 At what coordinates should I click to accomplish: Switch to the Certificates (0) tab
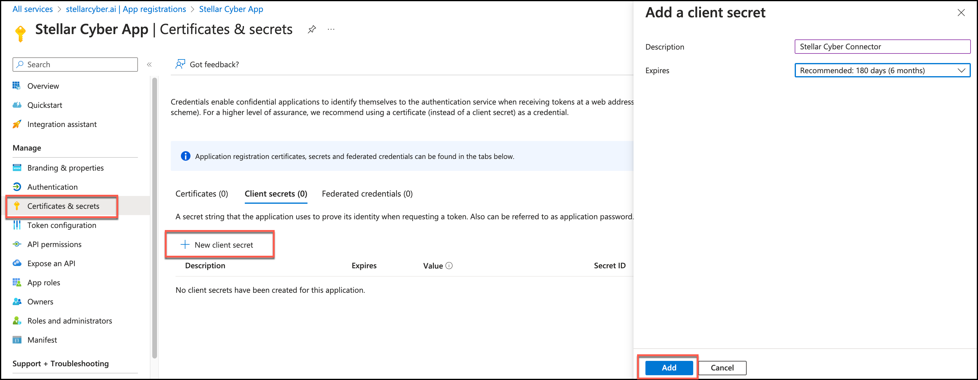click(x=202, y=194)
